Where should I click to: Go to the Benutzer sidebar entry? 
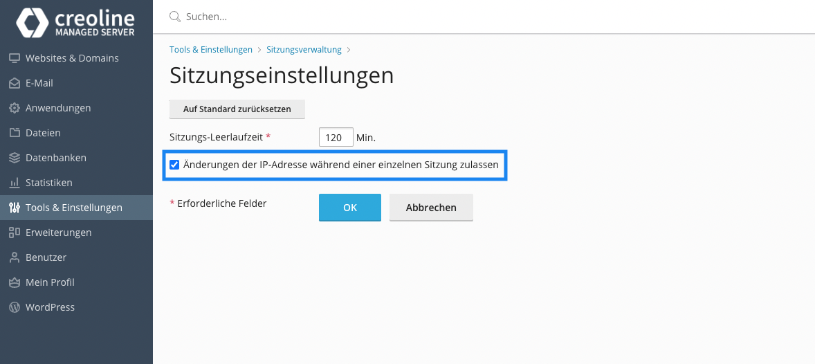pos(76,257)
